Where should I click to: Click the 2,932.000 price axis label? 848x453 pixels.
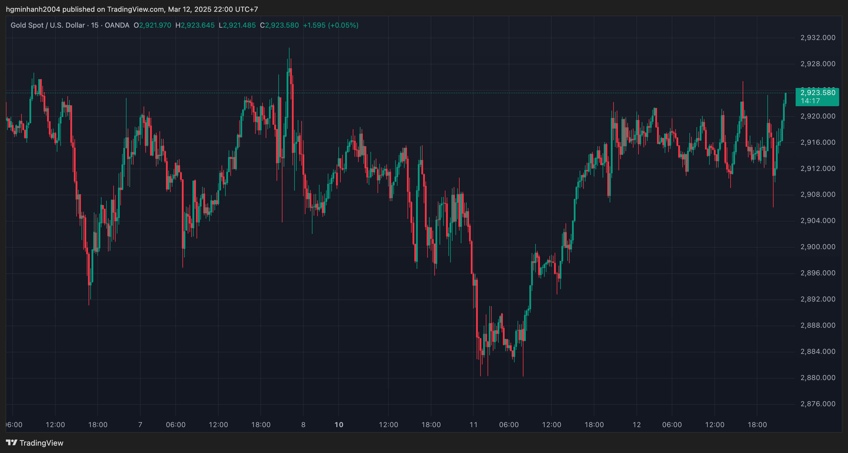coord(818,38)
